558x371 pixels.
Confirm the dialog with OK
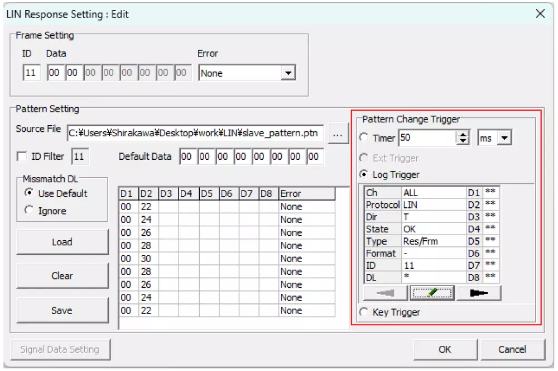[x=445, y=349]
